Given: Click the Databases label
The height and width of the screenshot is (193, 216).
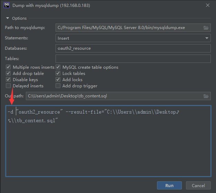Looking at the screenshot, I should [x=16, y=48].
